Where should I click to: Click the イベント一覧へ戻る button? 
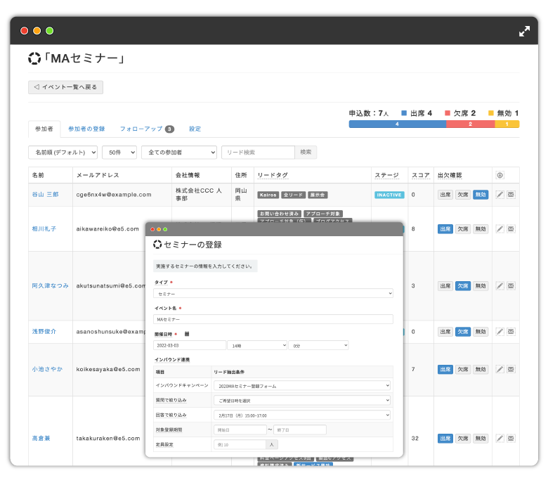pyautogui.click(x=66, y=87)
